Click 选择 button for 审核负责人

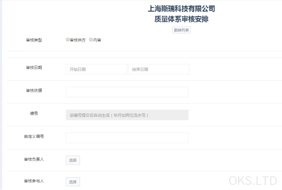[x=73, y=160]
